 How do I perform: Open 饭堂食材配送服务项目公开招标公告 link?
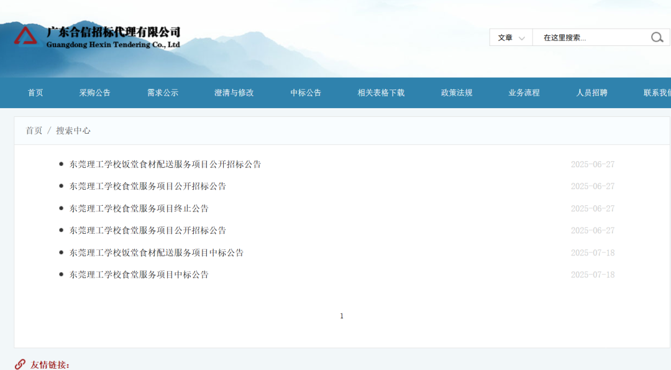[165, 164]
